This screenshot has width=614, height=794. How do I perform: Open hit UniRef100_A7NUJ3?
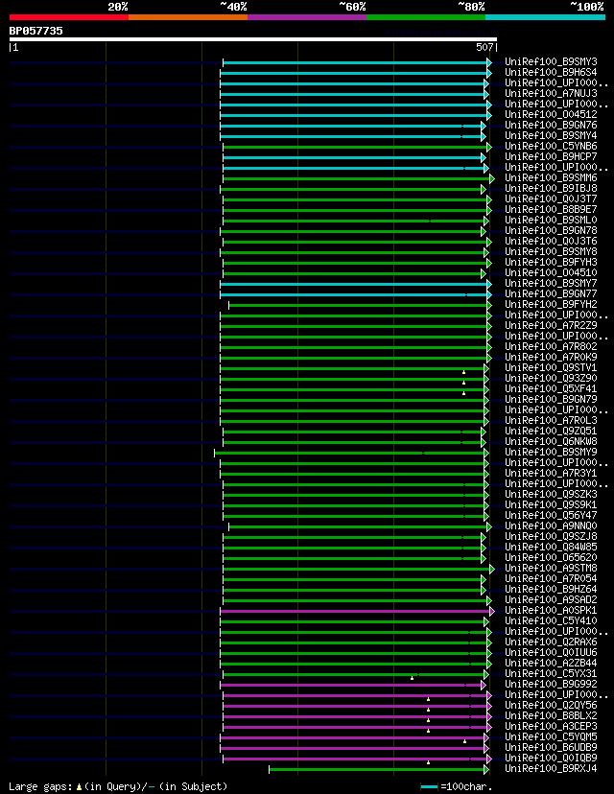[x=551, y=94]
